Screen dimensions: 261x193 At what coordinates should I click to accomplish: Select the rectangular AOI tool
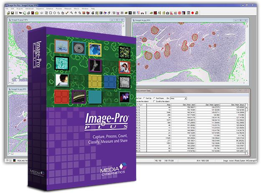(x=51, y=13)
